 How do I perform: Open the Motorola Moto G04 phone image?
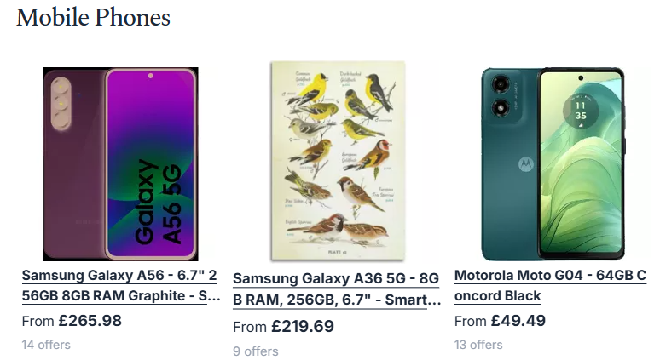click(553, 163)
